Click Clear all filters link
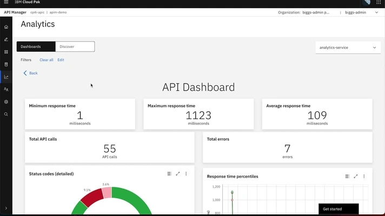This screenshot has width=385, height=216. [x=47, y=60]
